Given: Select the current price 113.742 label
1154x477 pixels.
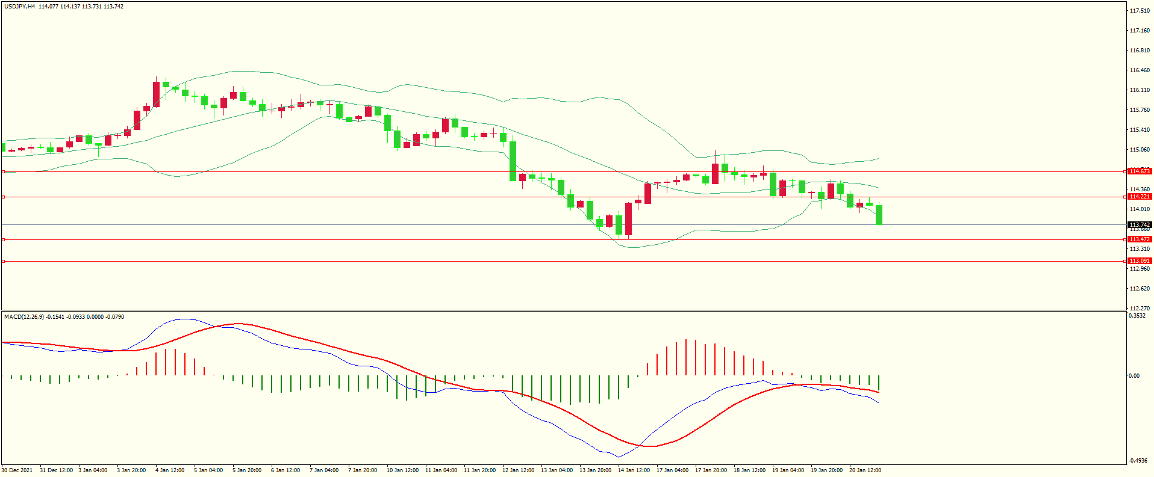Looking at the screenshot, I should pyautogui.click(x=1139, y=225).
